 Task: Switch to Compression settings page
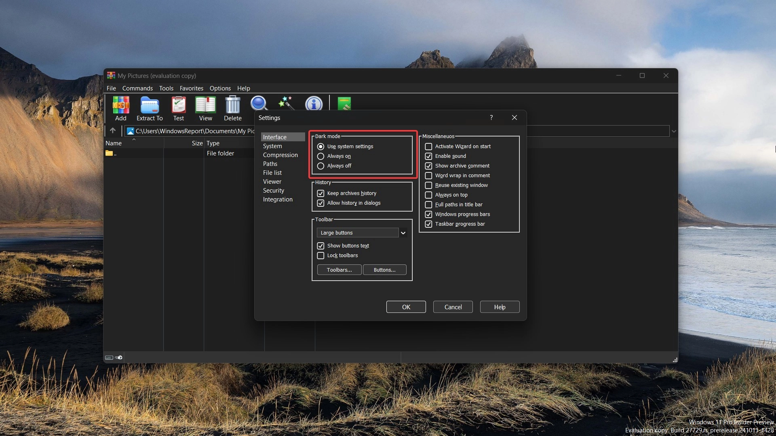pos(280,155)
